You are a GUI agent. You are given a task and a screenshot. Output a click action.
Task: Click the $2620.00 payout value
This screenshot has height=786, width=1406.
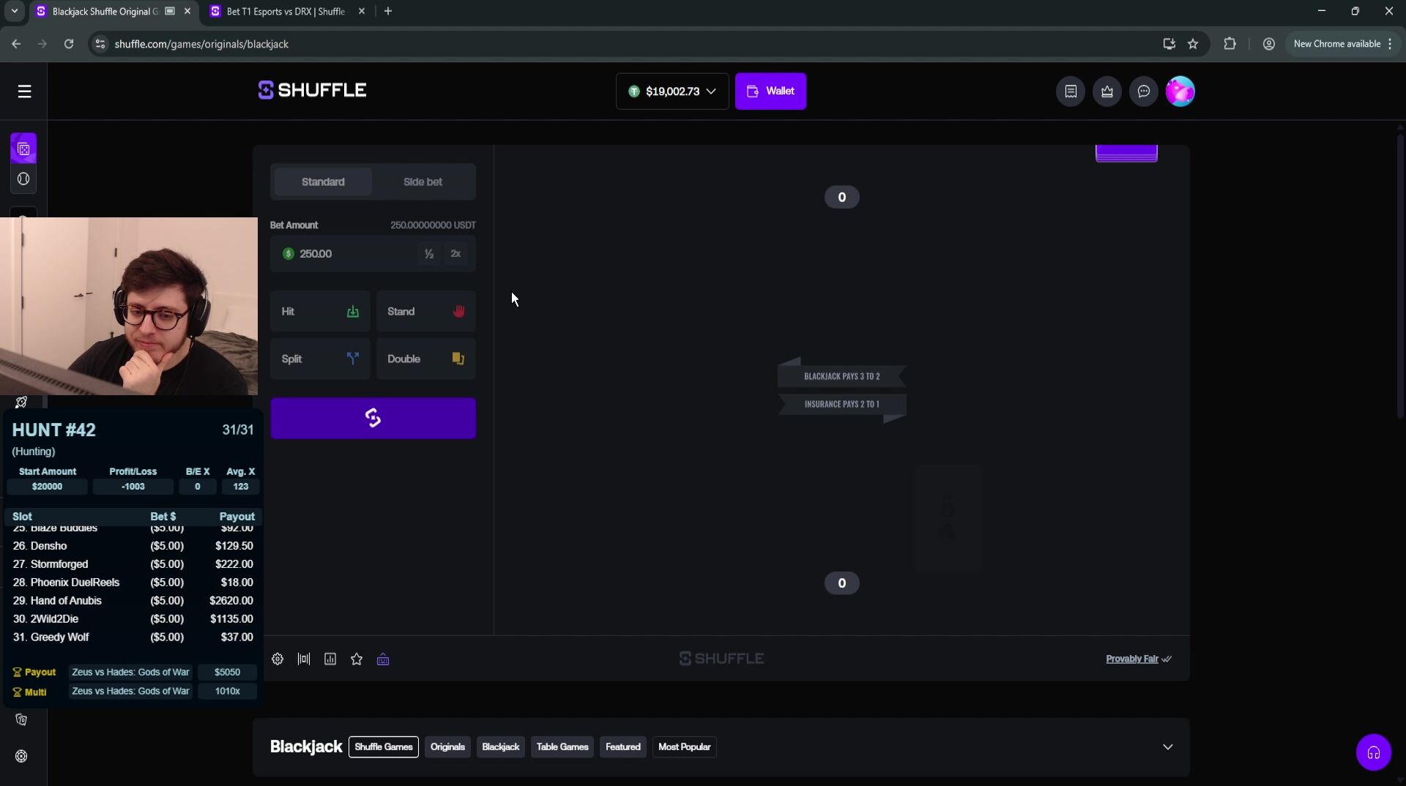tap(231, 601)
